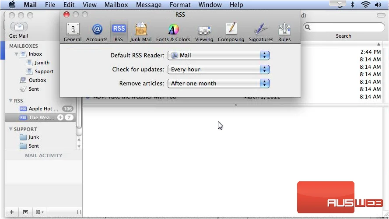Click the Bluetooth menu bar icon

(353, 4)
